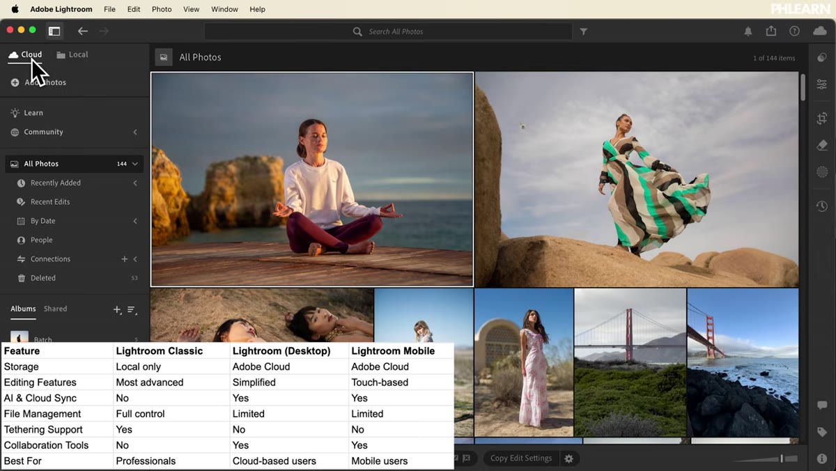Open the filter funnel next to search

coord(584,31)
